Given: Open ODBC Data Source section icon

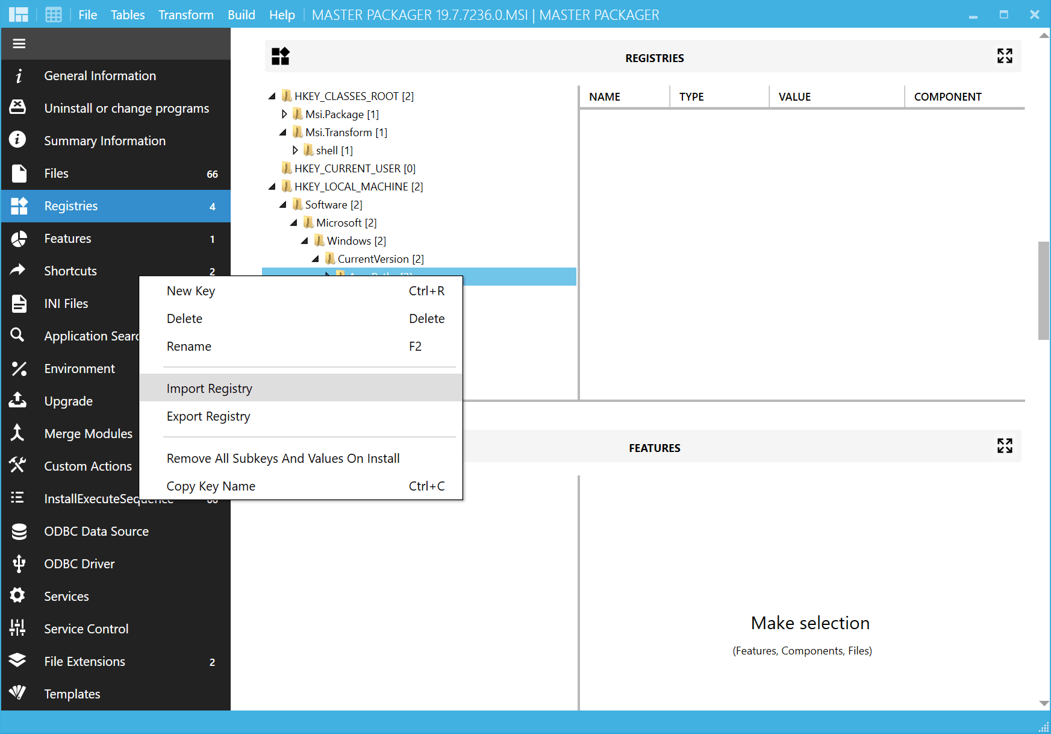Looking at the screenshot, I should point(19,532).
